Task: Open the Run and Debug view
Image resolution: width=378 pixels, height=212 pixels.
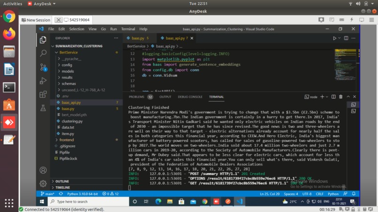Action: coord(43,81)
